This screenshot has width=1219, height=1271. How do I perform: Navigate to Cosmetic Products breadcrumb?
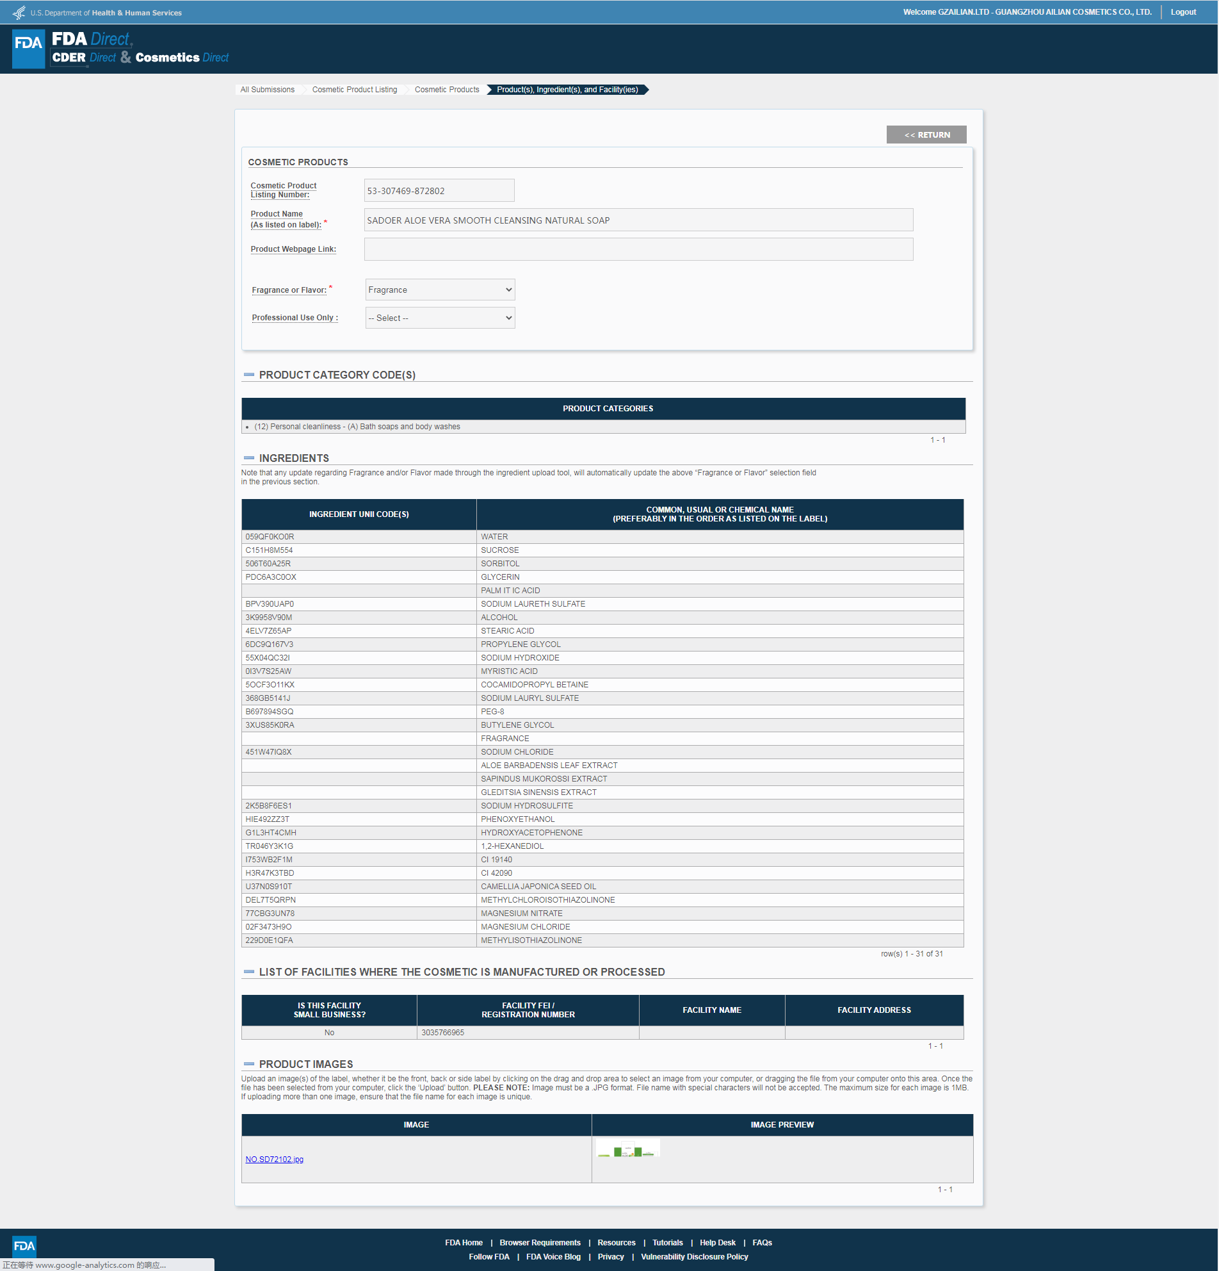[446, 90]
